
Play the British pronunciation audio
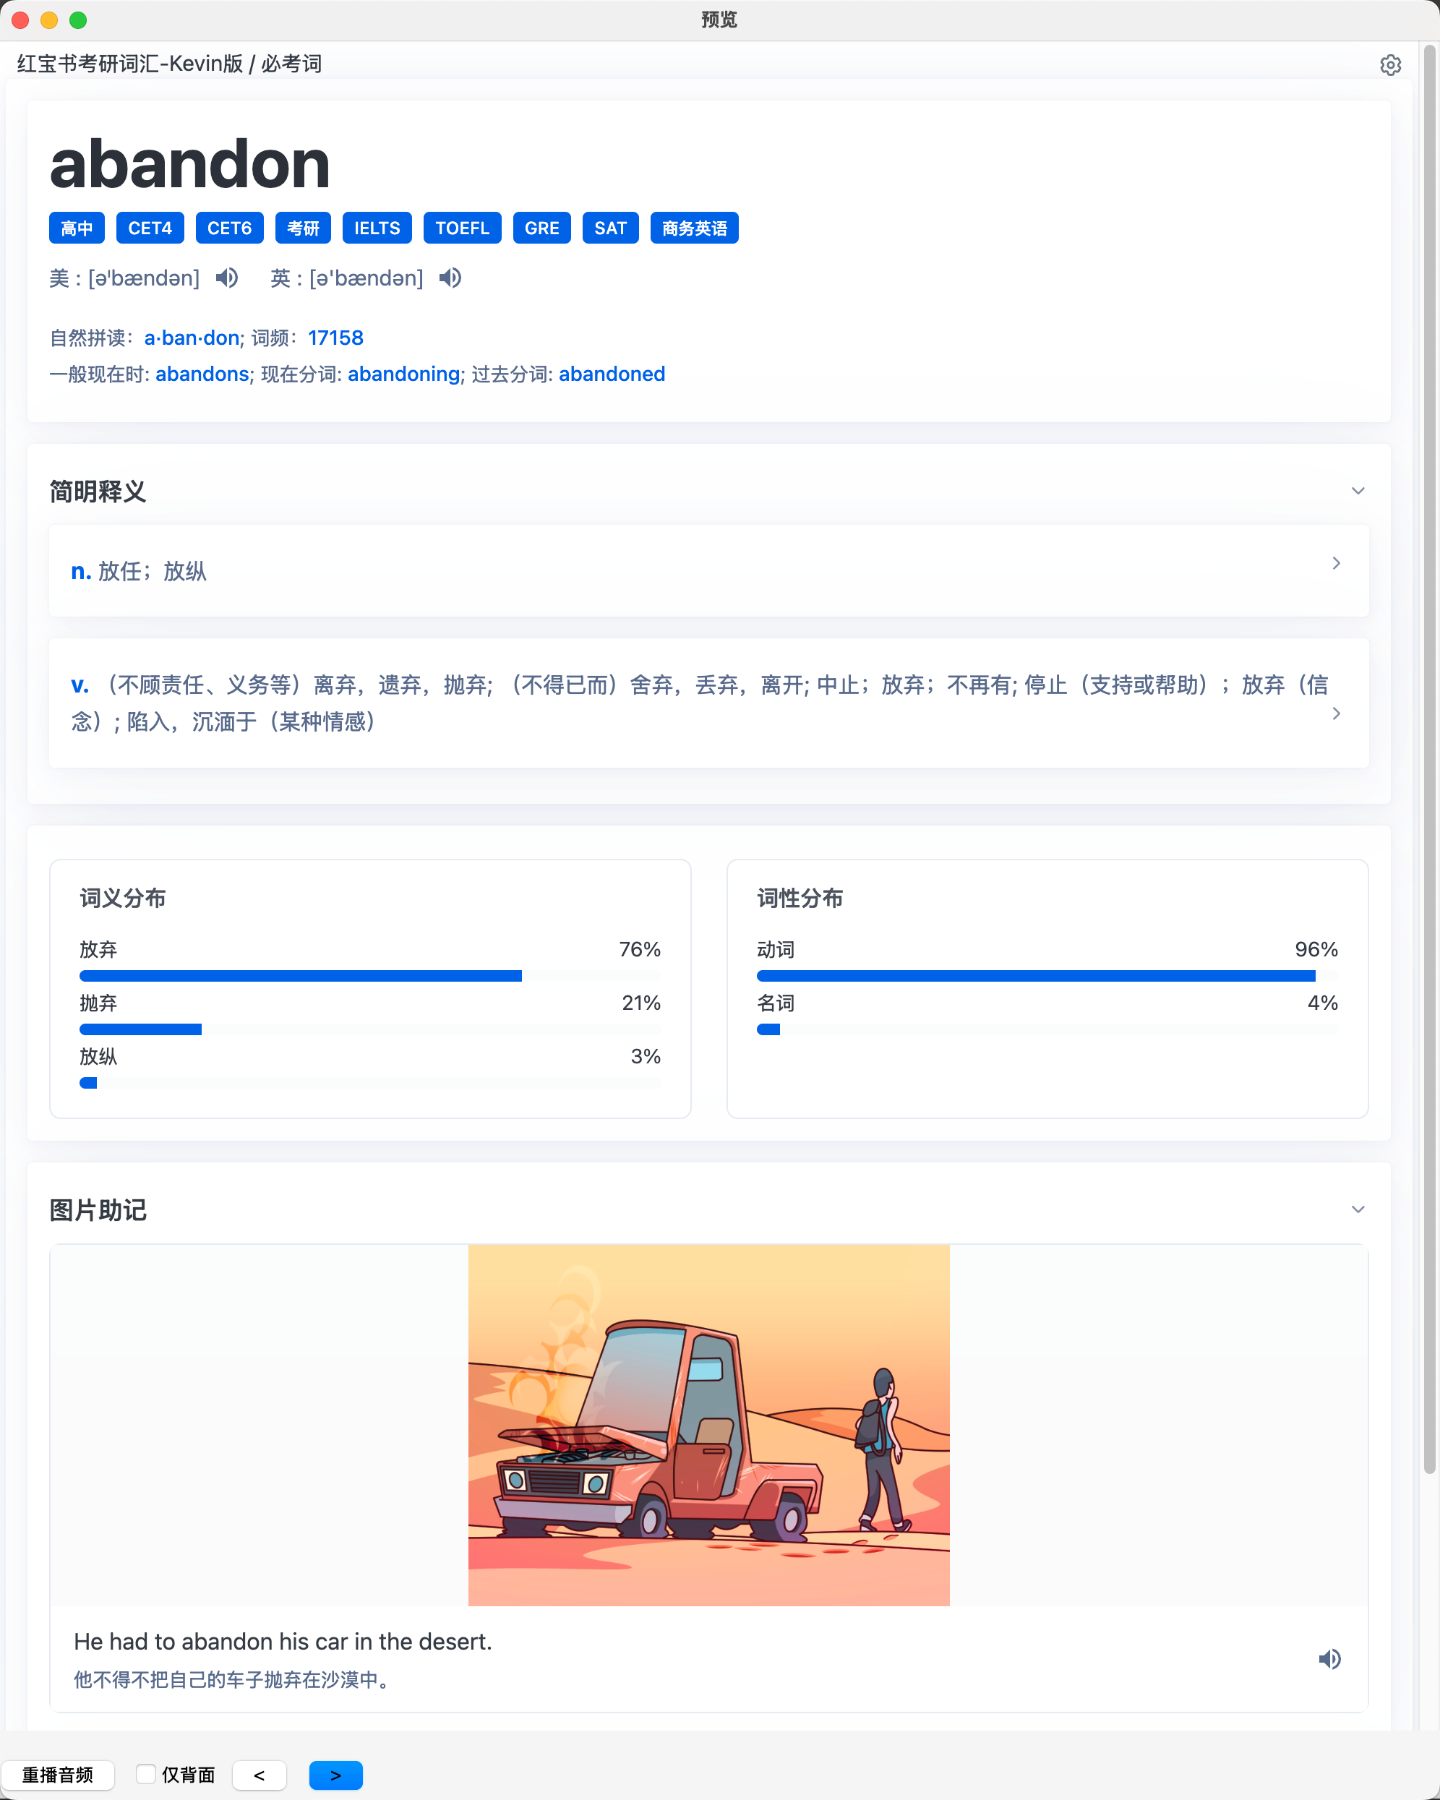pos(450,278)
